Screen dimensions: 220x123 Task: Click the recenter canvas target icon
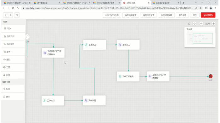click(194, 24)
